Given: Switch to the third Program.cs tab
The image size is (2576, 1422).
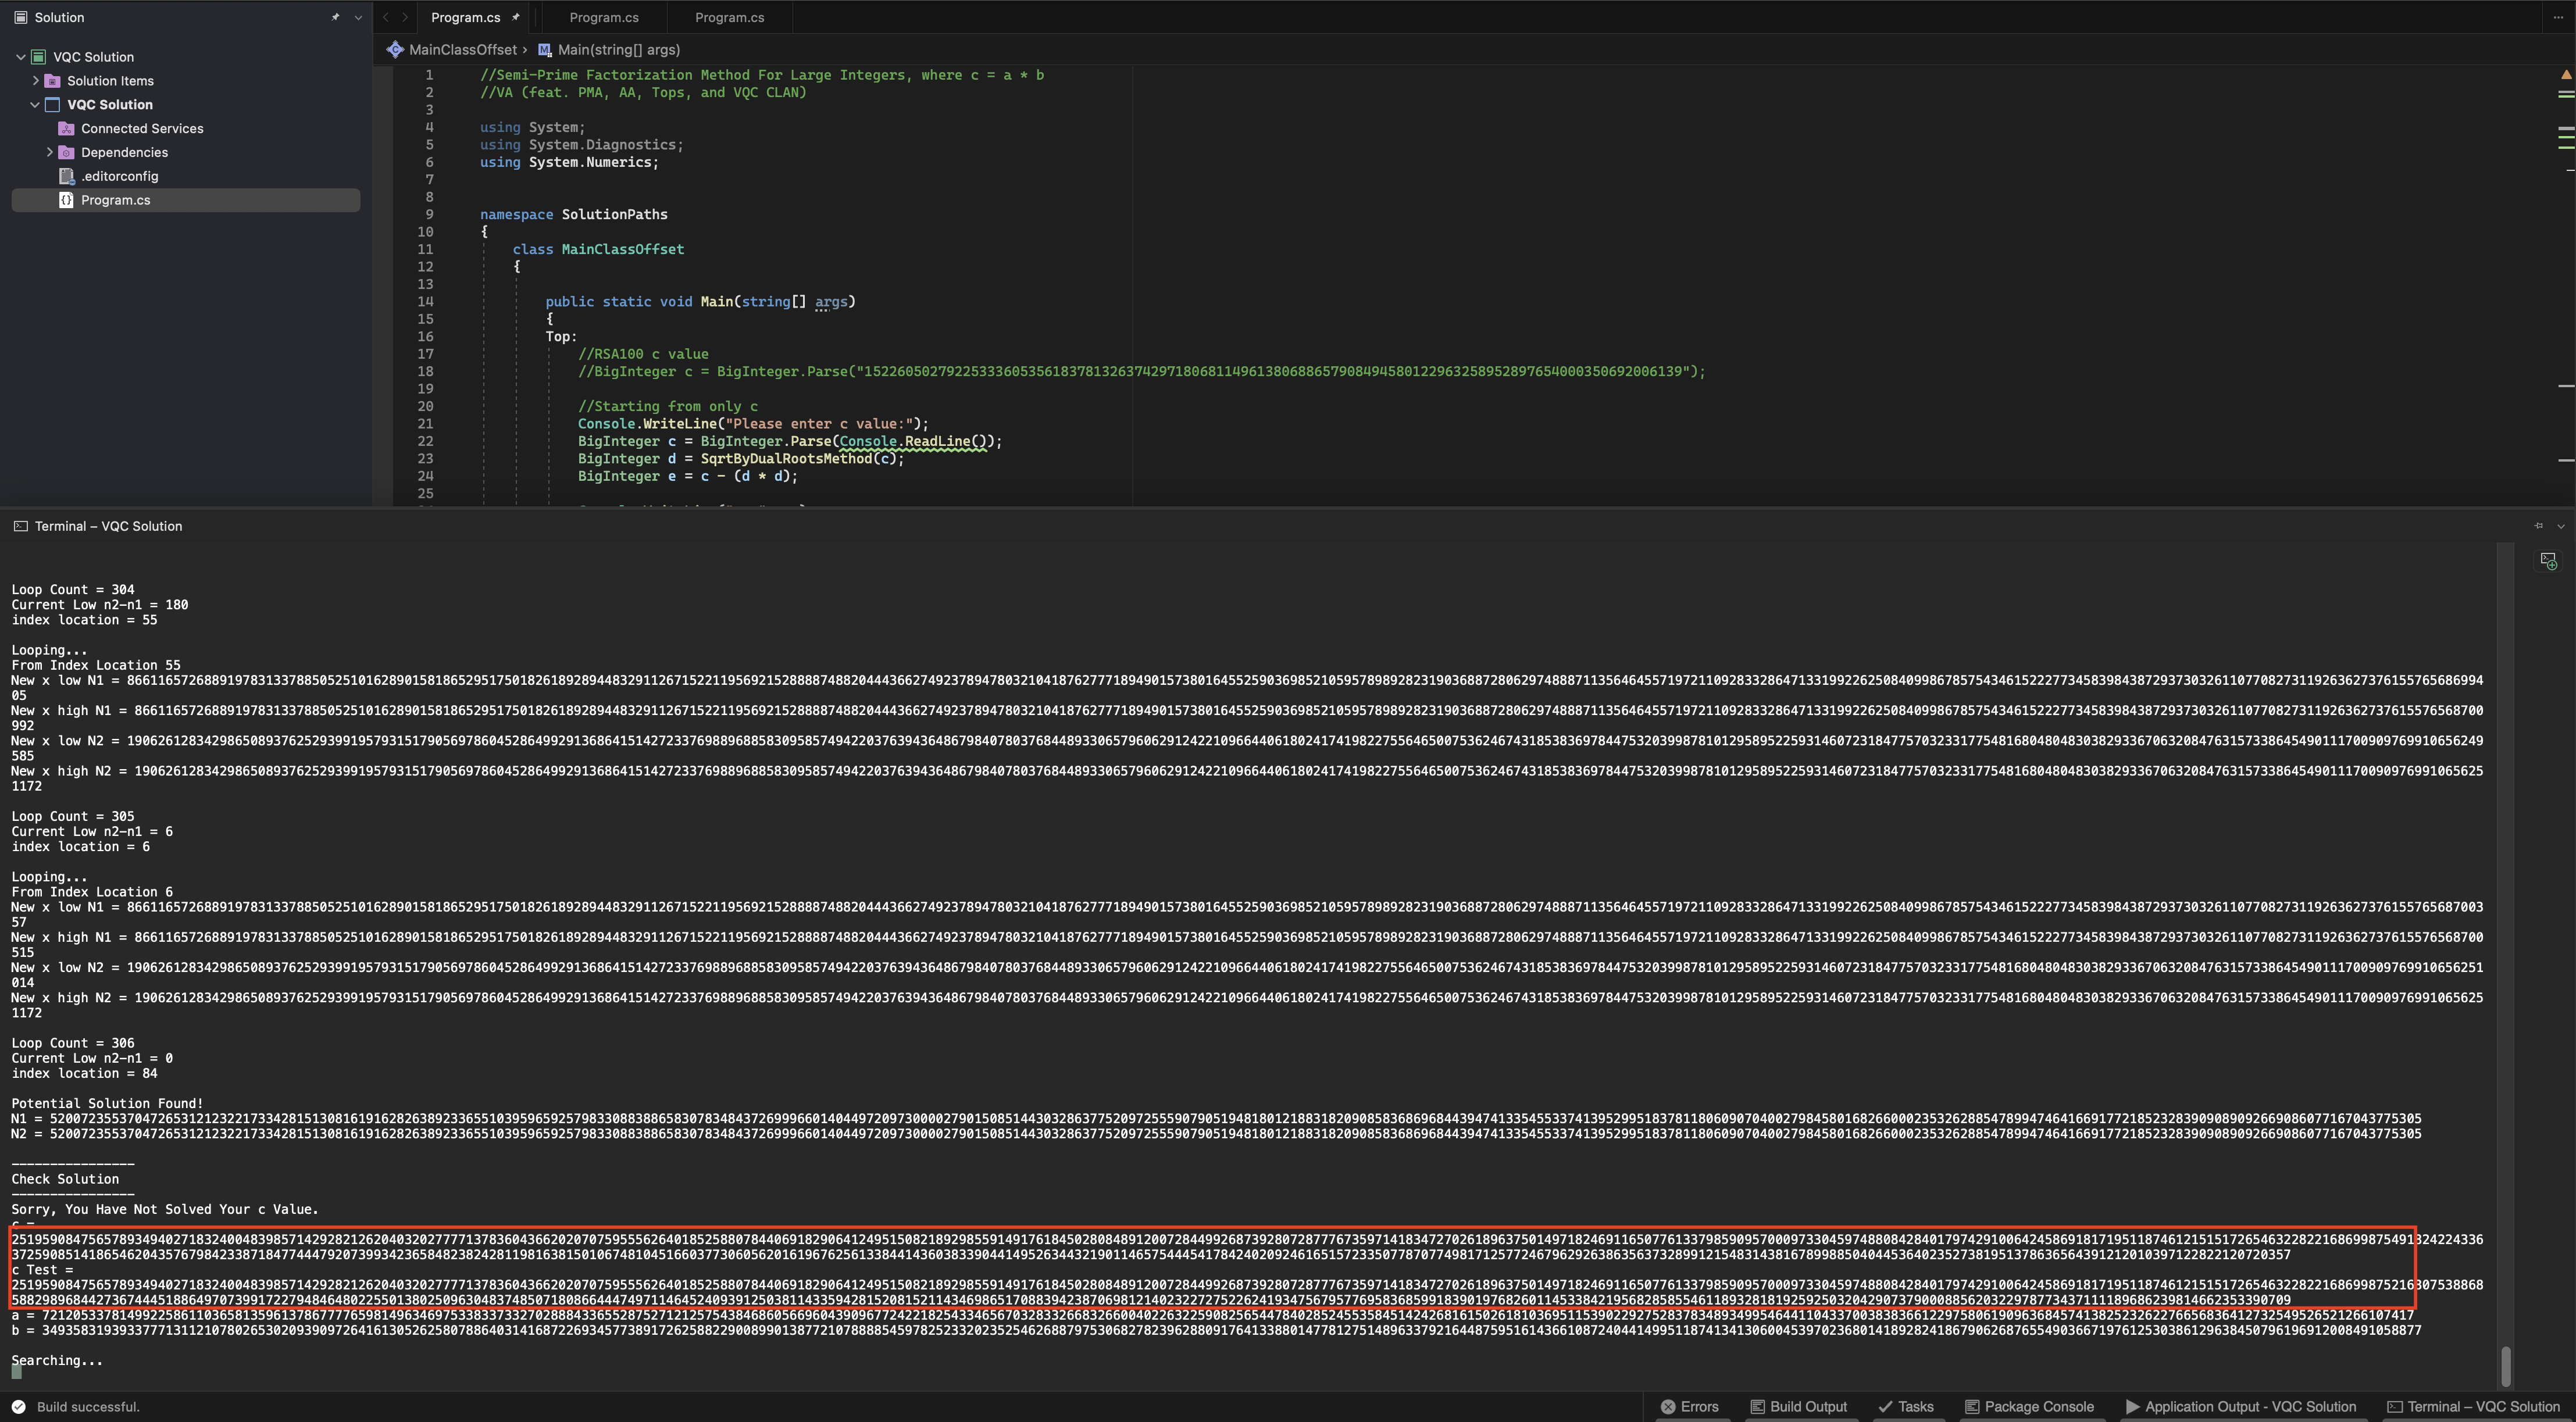Looking at the screenshot, I should [x=730, y=17].
